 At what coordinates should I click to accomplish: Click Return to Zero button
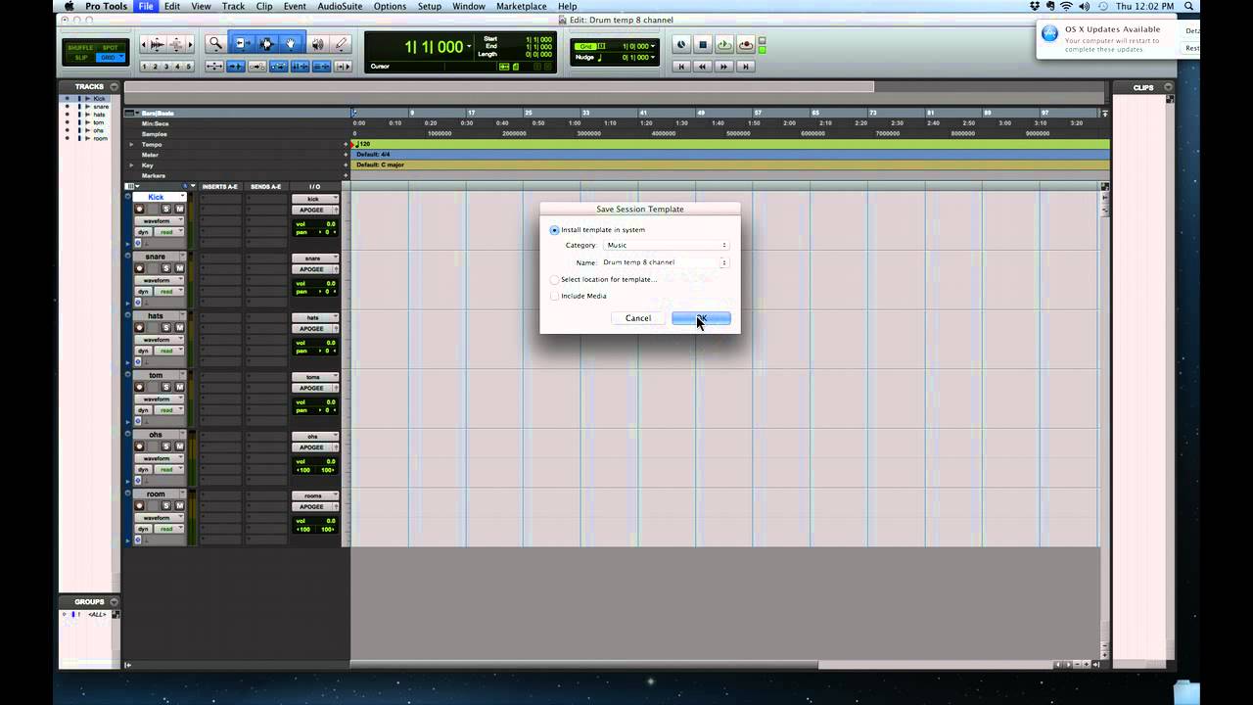pyautogui.click(x=682, y=67)
